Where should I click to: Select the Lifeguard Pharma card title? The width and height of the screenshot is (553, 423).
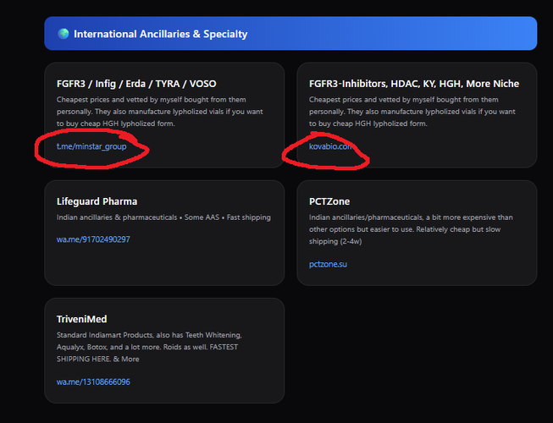pyautogui.click(x=97, y=201)
